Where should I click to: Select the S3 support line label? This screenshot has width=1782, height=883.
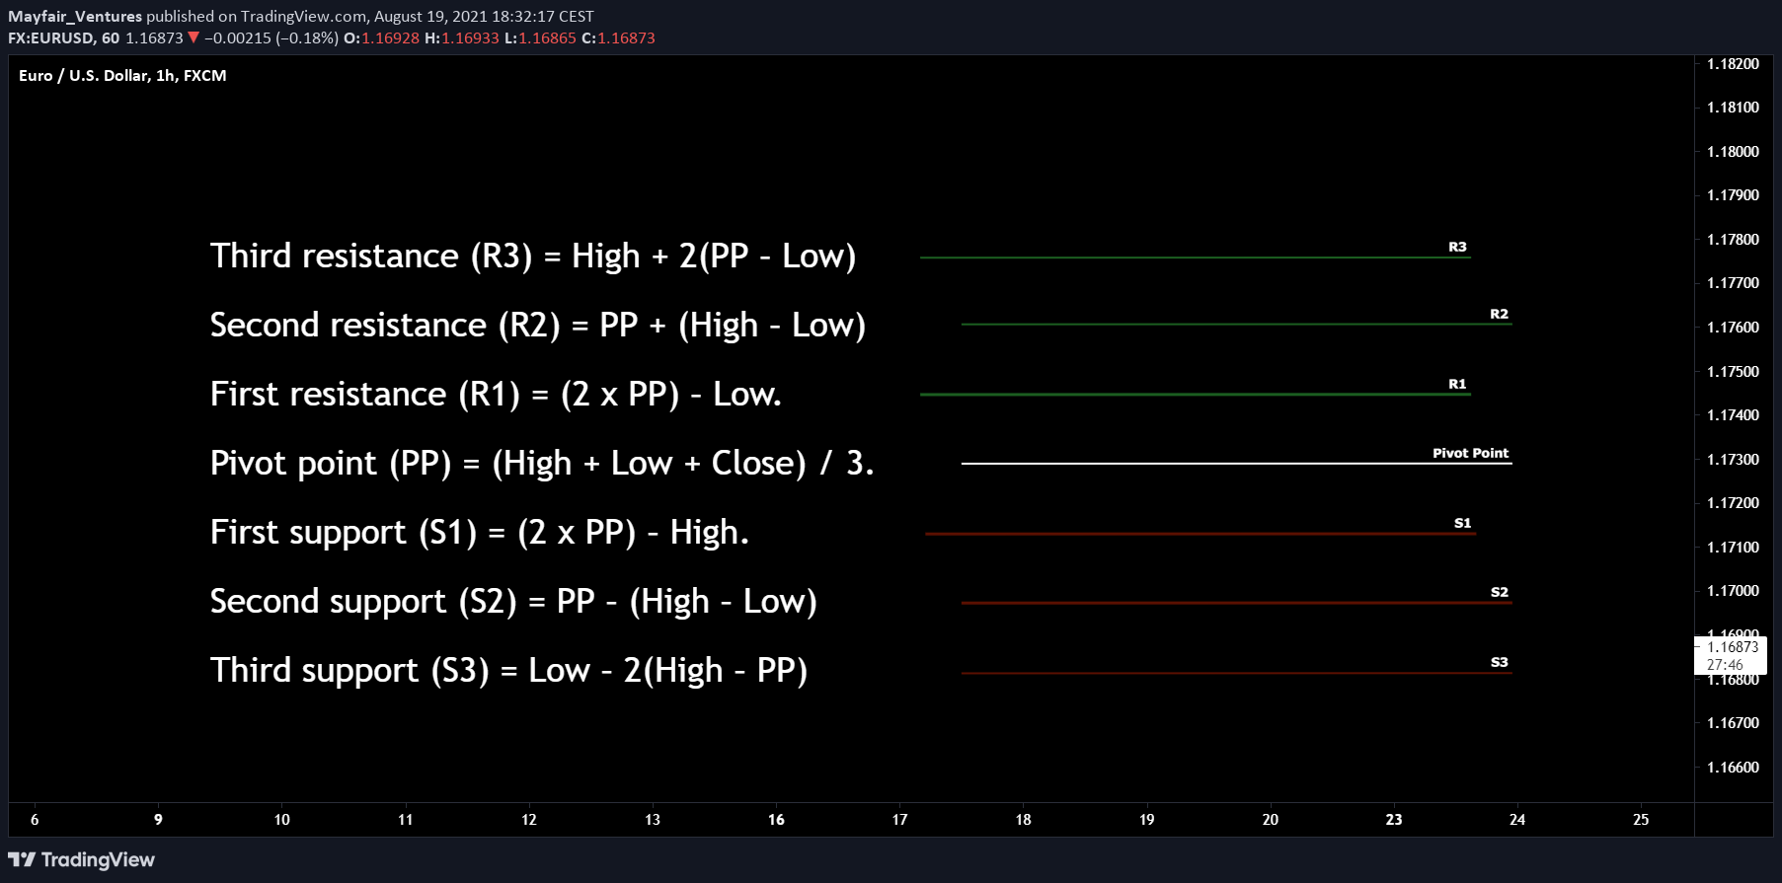tap(1499, 662)
